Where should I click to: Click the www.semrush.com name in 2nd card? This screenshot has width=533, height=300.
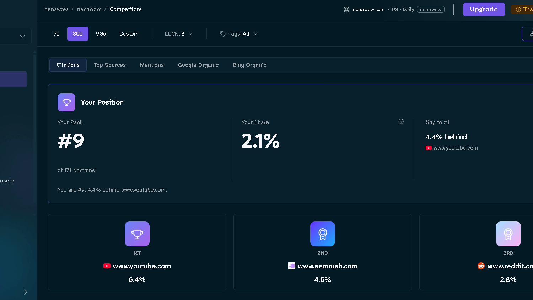[328, 266]
